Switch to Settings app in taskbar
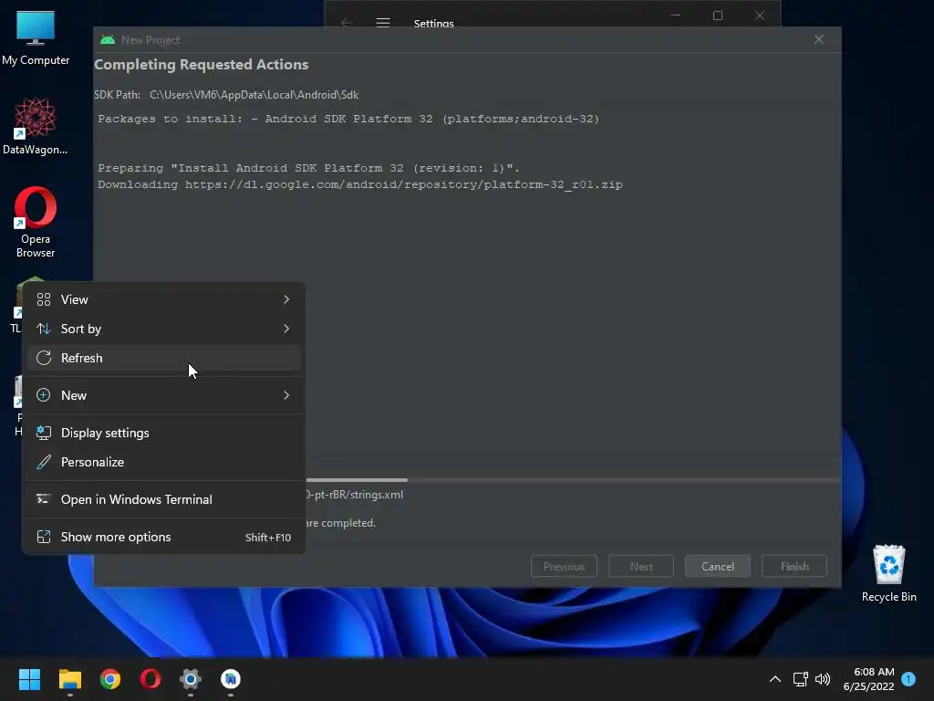This screenshot has height=701, width=934. tap(191, 679)
